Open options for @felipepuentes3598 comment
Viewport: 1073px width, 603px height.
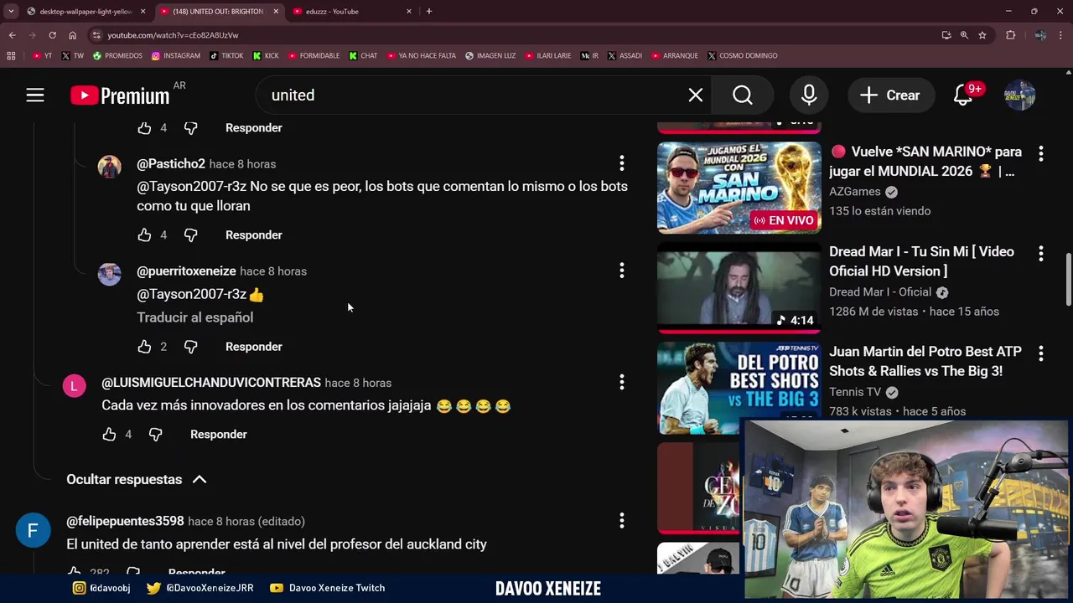[x=621, y=521]
